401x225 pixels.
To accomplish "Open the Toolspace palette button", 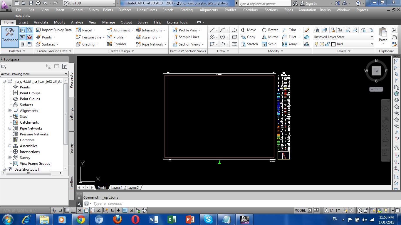I will [x=10, y=37].
